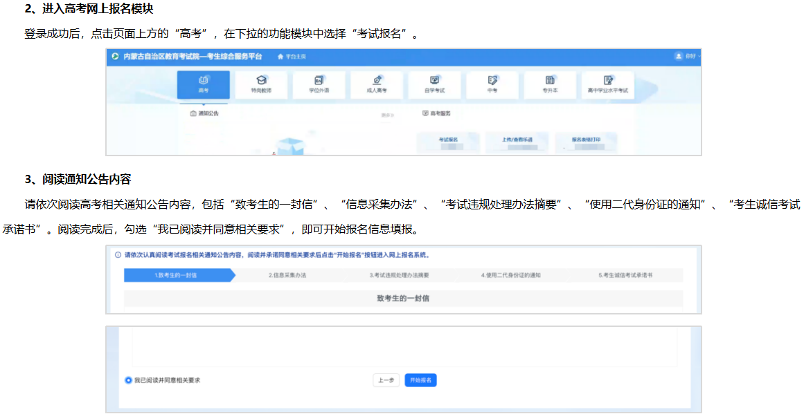Switch to step 3.考试违规处理办法摘要
The height and width of the screenshot is (414, 804).
399,275
